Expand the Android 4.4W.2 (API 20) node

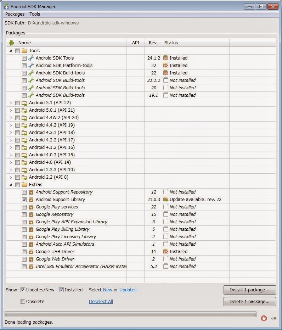(x=11, y=118)
